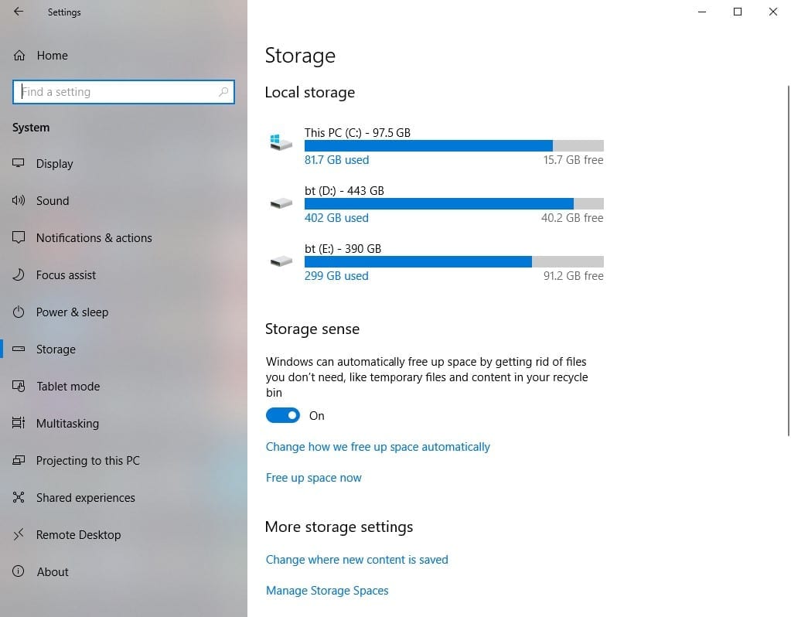791x617 pixels.
Task: Click 'Manage Storage Spaces' link
Action: [x=327, y=590]
